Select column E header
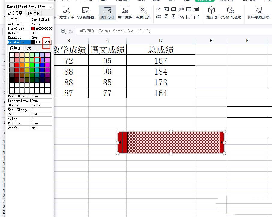The image size is (272, 217). tap(211, 41)
